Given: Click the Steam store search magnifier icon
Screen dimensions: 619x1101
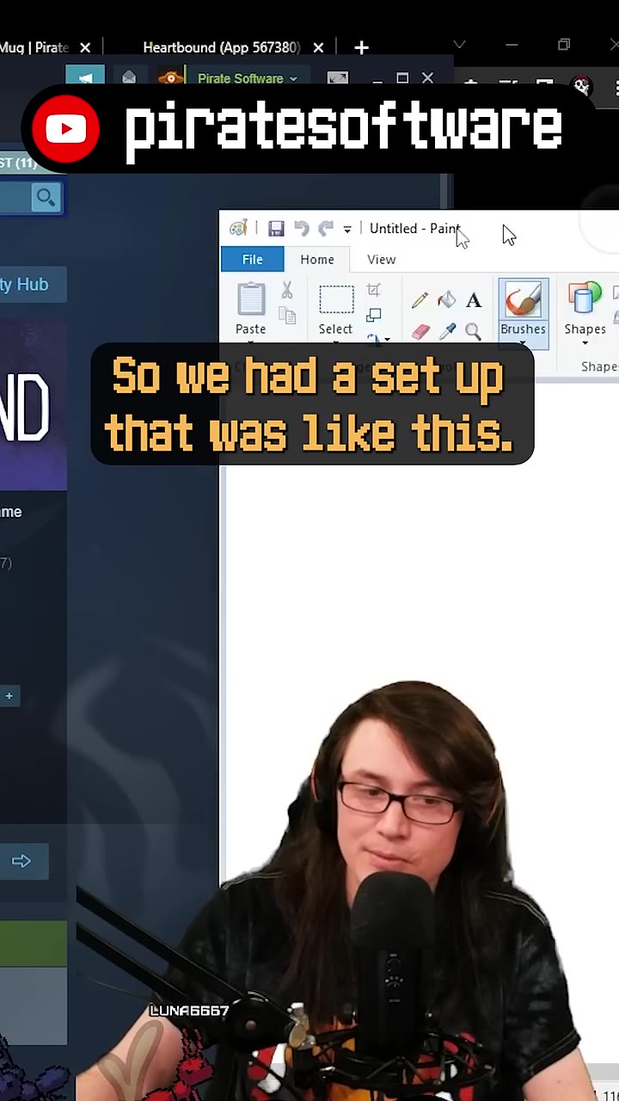Looking at the screenshot, I should (x=46, y=198).
